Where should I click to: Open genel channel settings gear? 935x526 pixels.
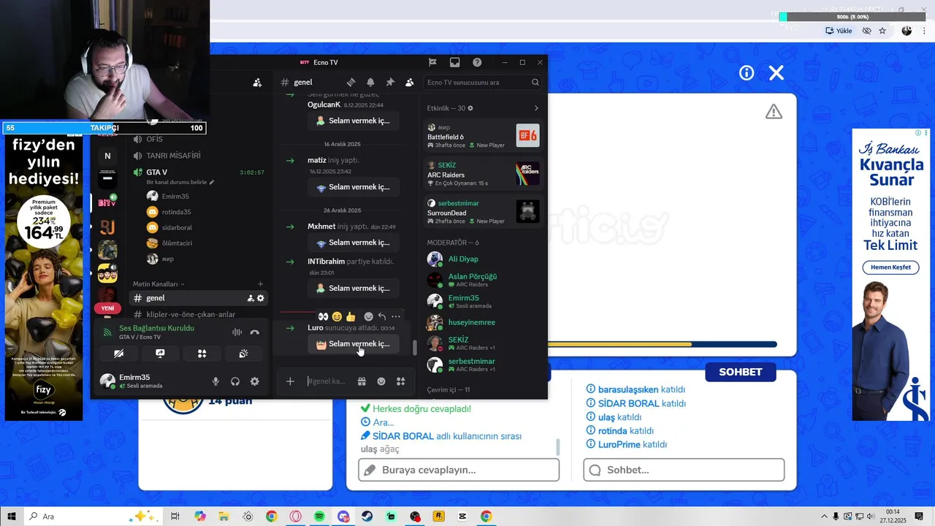(261, 298)
